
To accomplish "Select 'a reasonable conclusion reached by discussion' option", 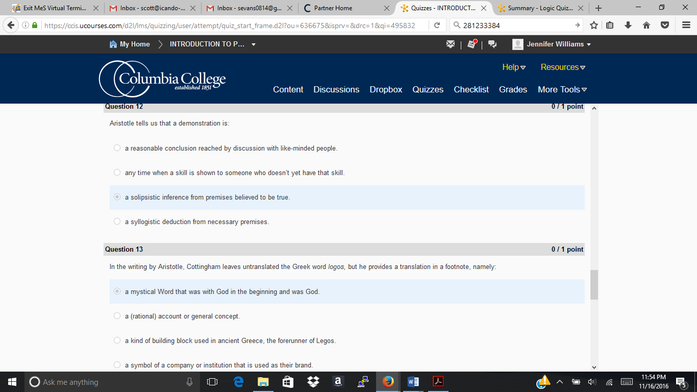I will point(117,148).
